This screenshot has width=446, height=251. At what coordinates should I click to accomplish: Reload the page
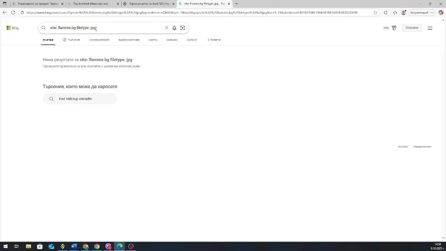(x=13, y=13)
